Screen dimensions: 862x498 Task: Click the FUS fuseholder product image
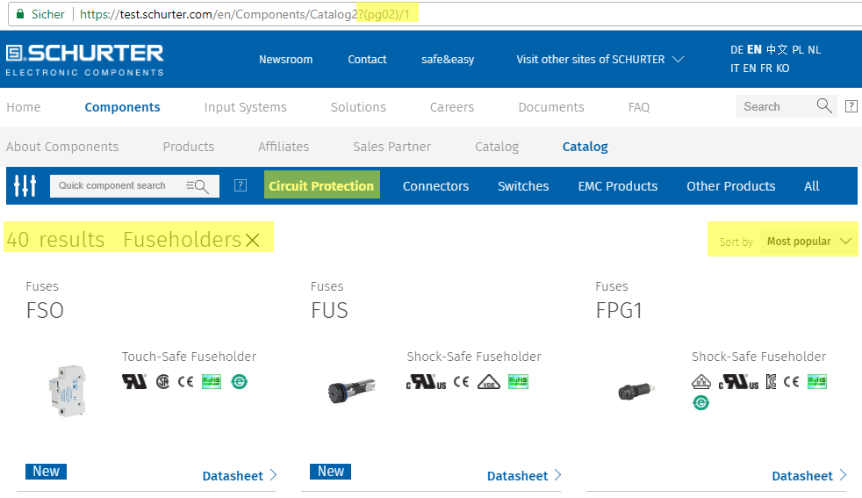[x=351, y=391]
